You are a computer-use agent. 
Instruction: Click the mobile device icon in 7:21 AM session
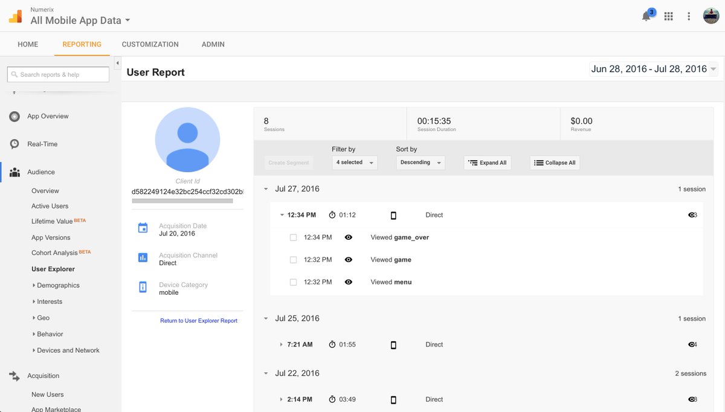pyautogui.click(x=393, y=345)
